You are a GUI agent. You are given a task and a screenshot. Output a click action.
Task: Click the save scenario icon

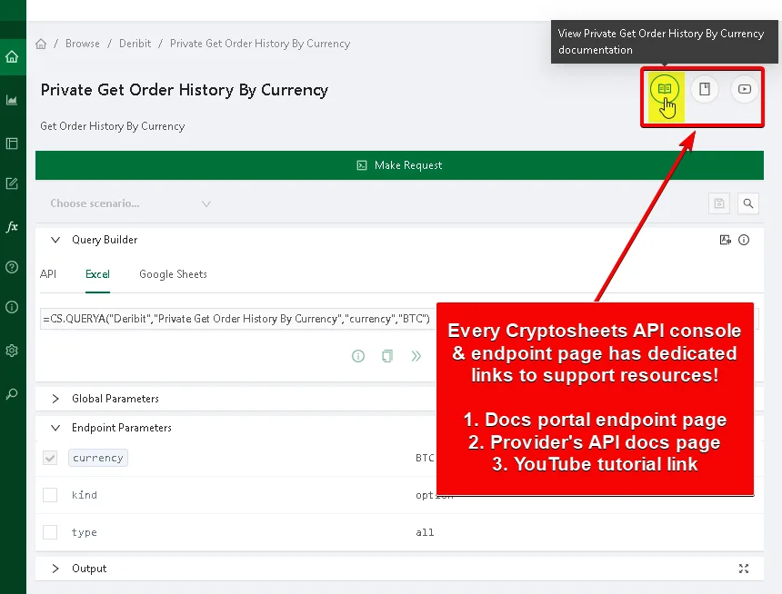[x=718, y=203]
